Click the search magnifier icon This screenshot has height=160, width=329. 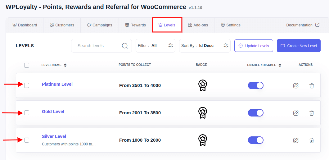pyautogui.click(x=125, y=46)
